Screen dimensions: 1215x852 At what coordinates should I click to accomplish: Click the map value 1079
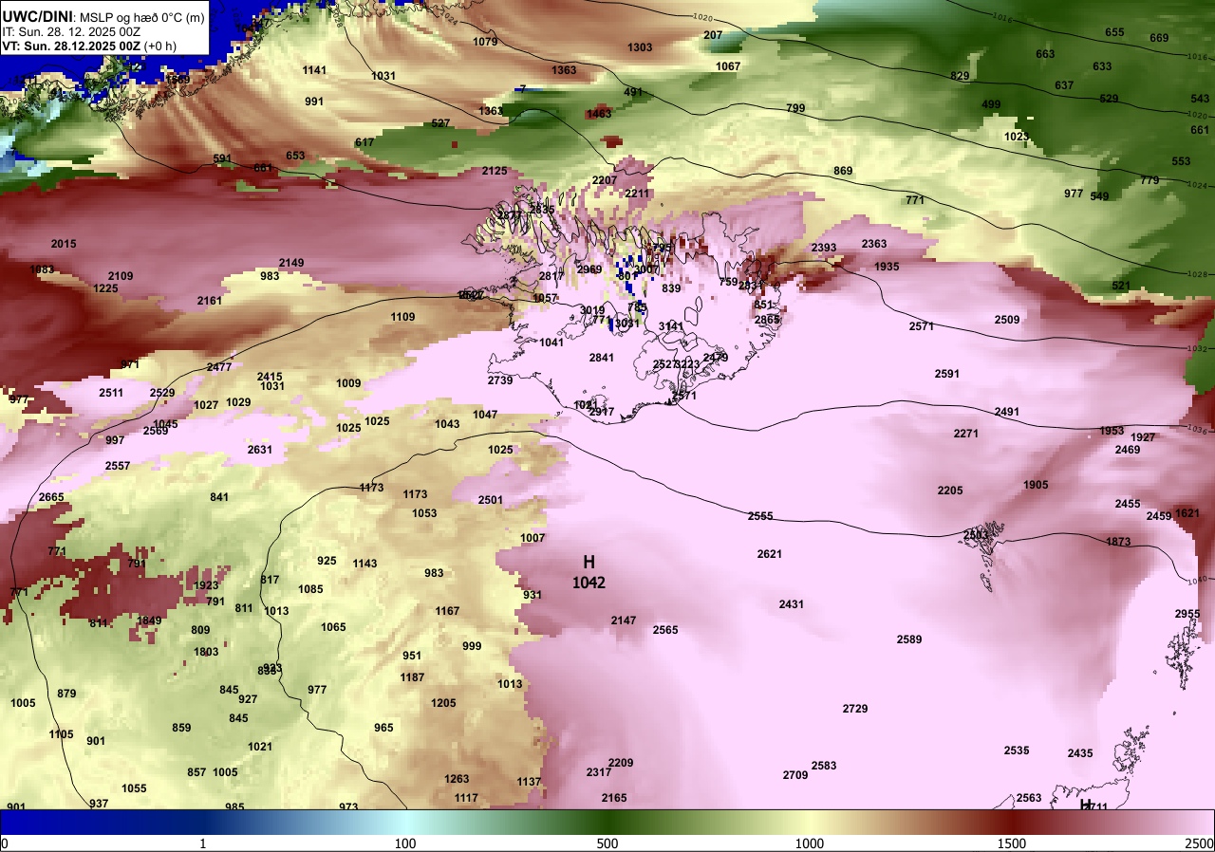(x=485, y=42)
